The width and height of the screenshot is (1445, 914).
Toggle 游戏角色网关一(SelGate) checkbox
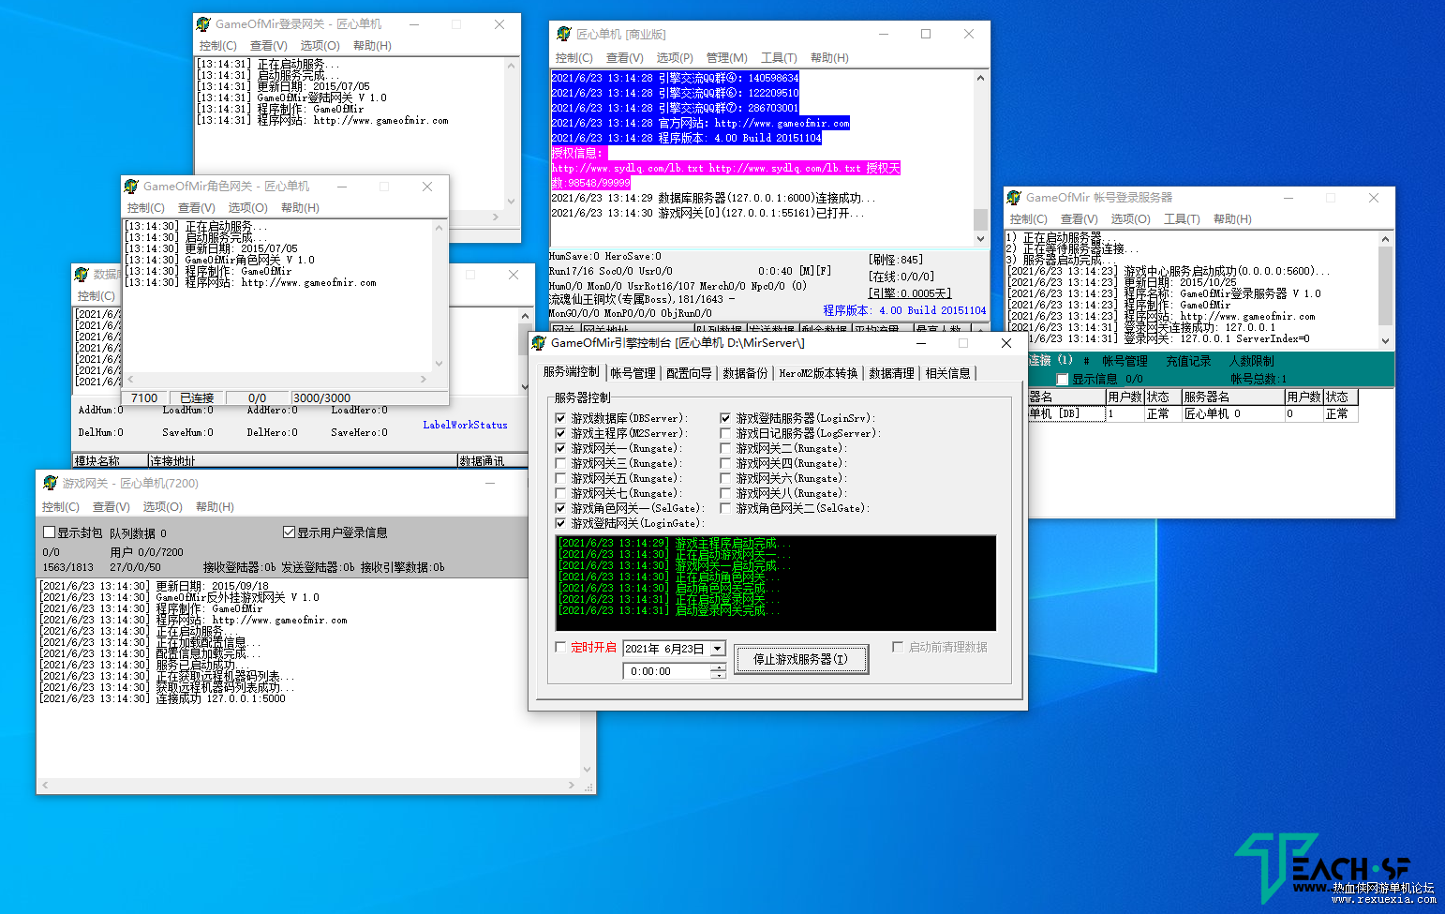tap(560, 508)
